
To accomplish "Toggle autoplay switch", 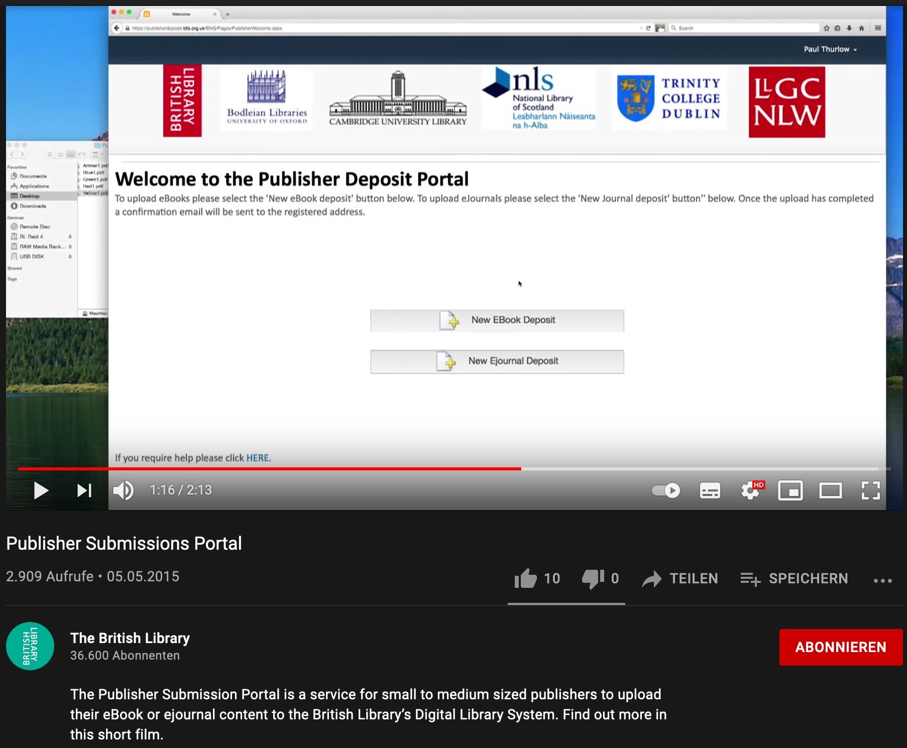I will point(666,490).
